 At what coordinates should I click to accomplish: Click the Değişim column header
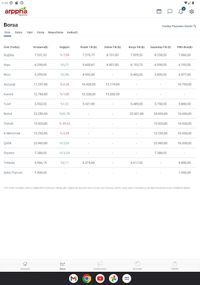[x=64, y=47]
